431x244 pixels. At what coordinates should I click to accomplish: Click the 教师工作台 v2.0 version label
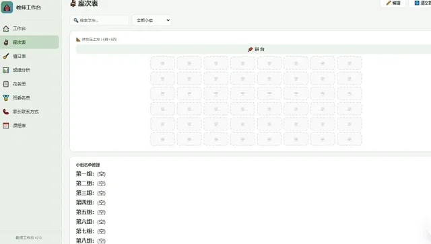coord(28,238)
